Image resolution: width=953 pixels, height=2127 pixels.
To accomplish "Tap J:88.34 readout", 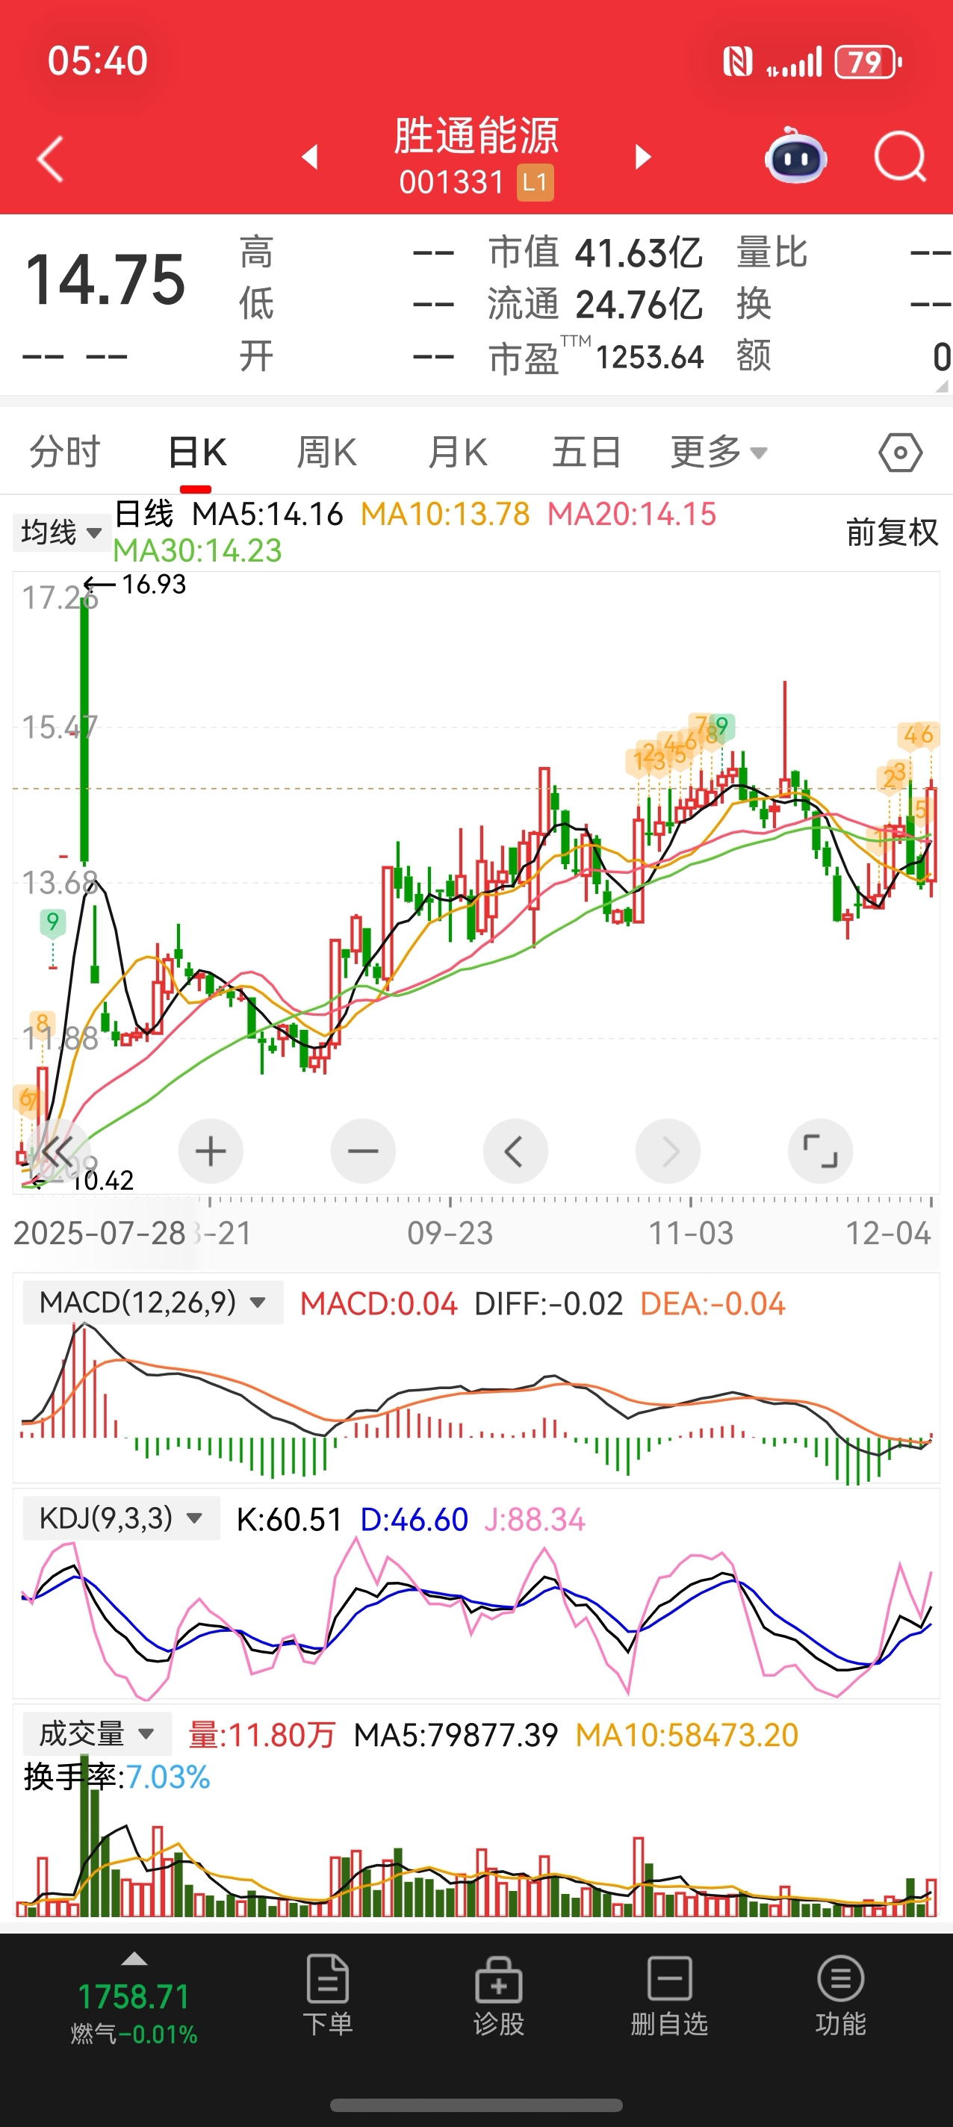I will click(x=536, y=1519).
